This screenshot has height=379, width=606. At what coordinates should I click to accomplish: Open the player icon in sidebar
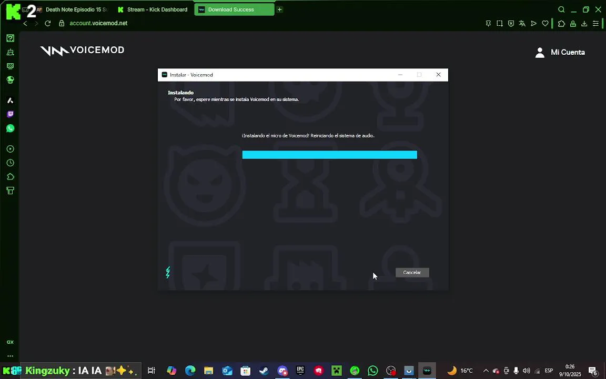click(11, 149)
